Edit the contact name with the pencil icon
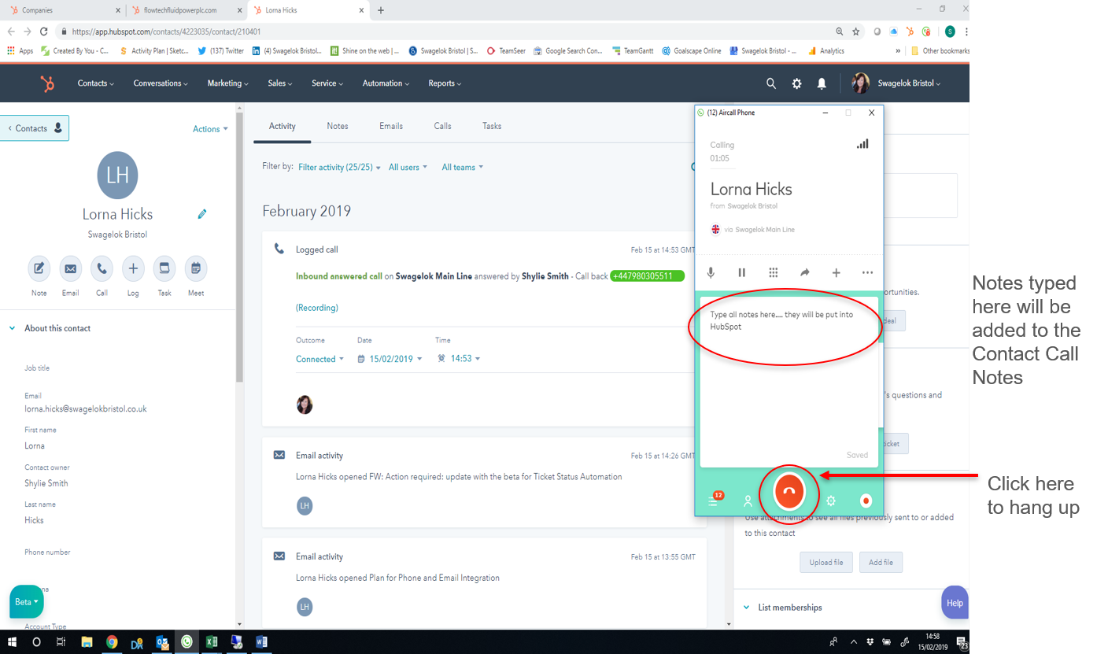Viewport: 1108px width, 654px height. [x=202, y=214]
